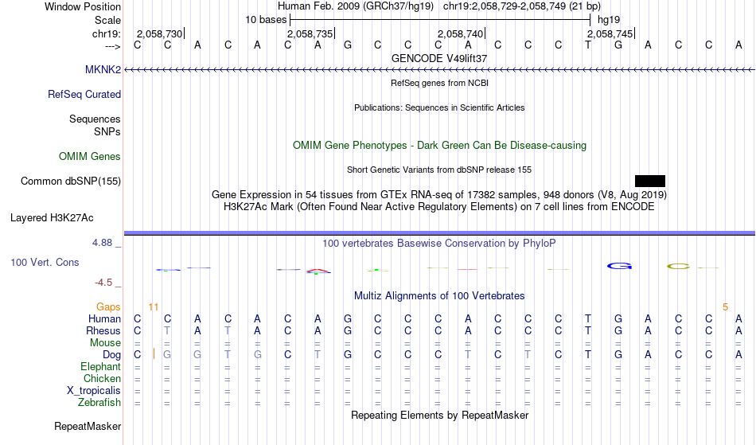Image resolution: width=756 pixels, height=445 pixels.
Task: Click the OMIM Gene Phenotypes track title
Action: 440,146
